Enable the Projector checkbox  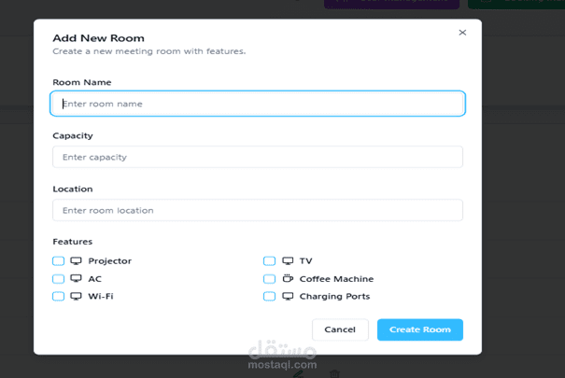click(x=58, y=261)
